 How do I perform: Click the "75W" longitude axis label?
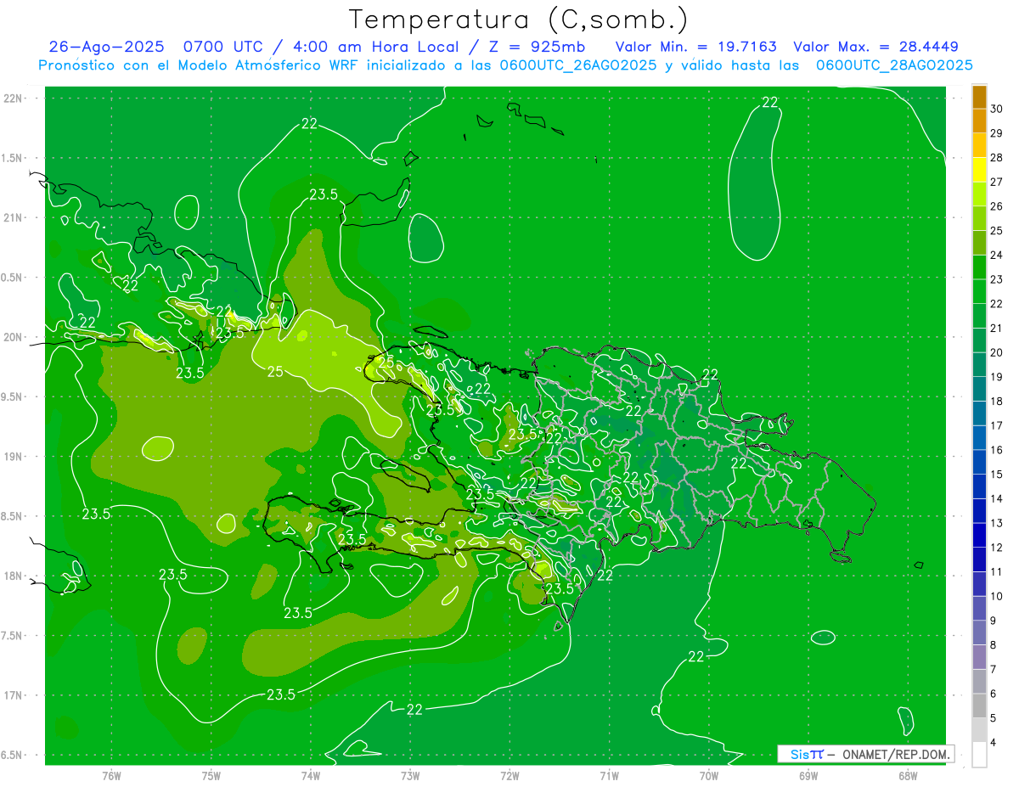point(211,776)
